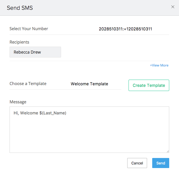The height and width of the screenshot is (175, 179).
Task: Click the Recipients label
Action: click(19, 42)
